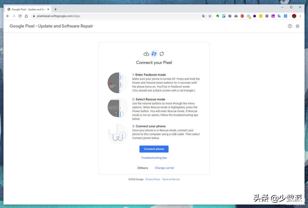
Task: Click the USB cable illustration
Action: (x=118, y=134)
